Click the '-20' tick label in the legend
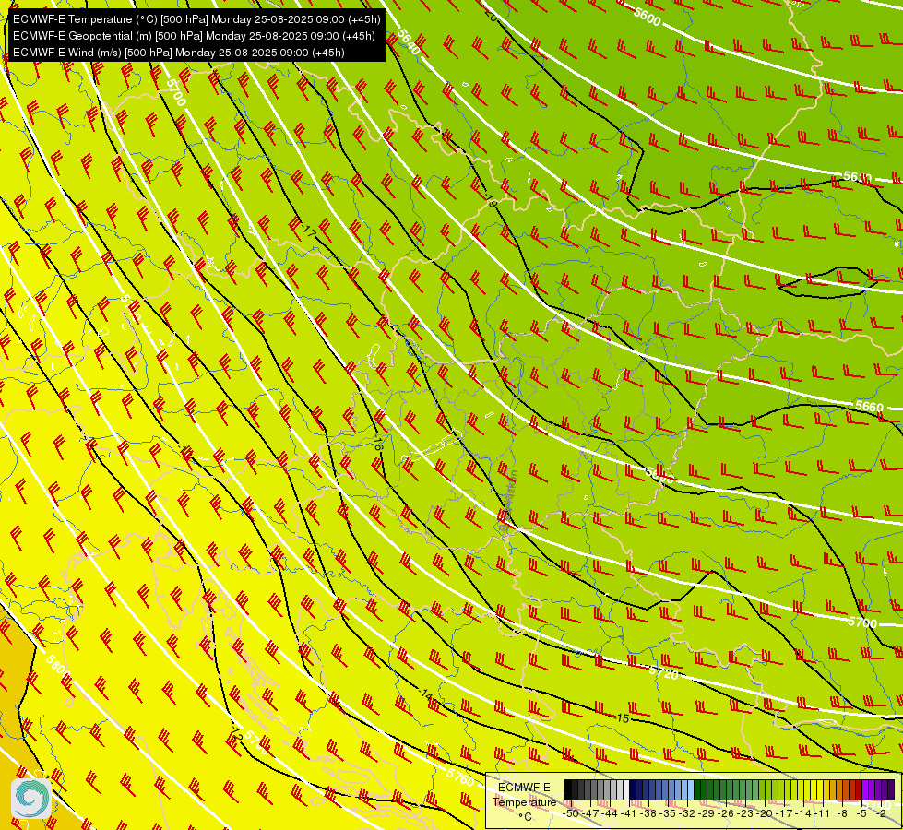Viewport: 903px width, 830px height. [765, 814]
